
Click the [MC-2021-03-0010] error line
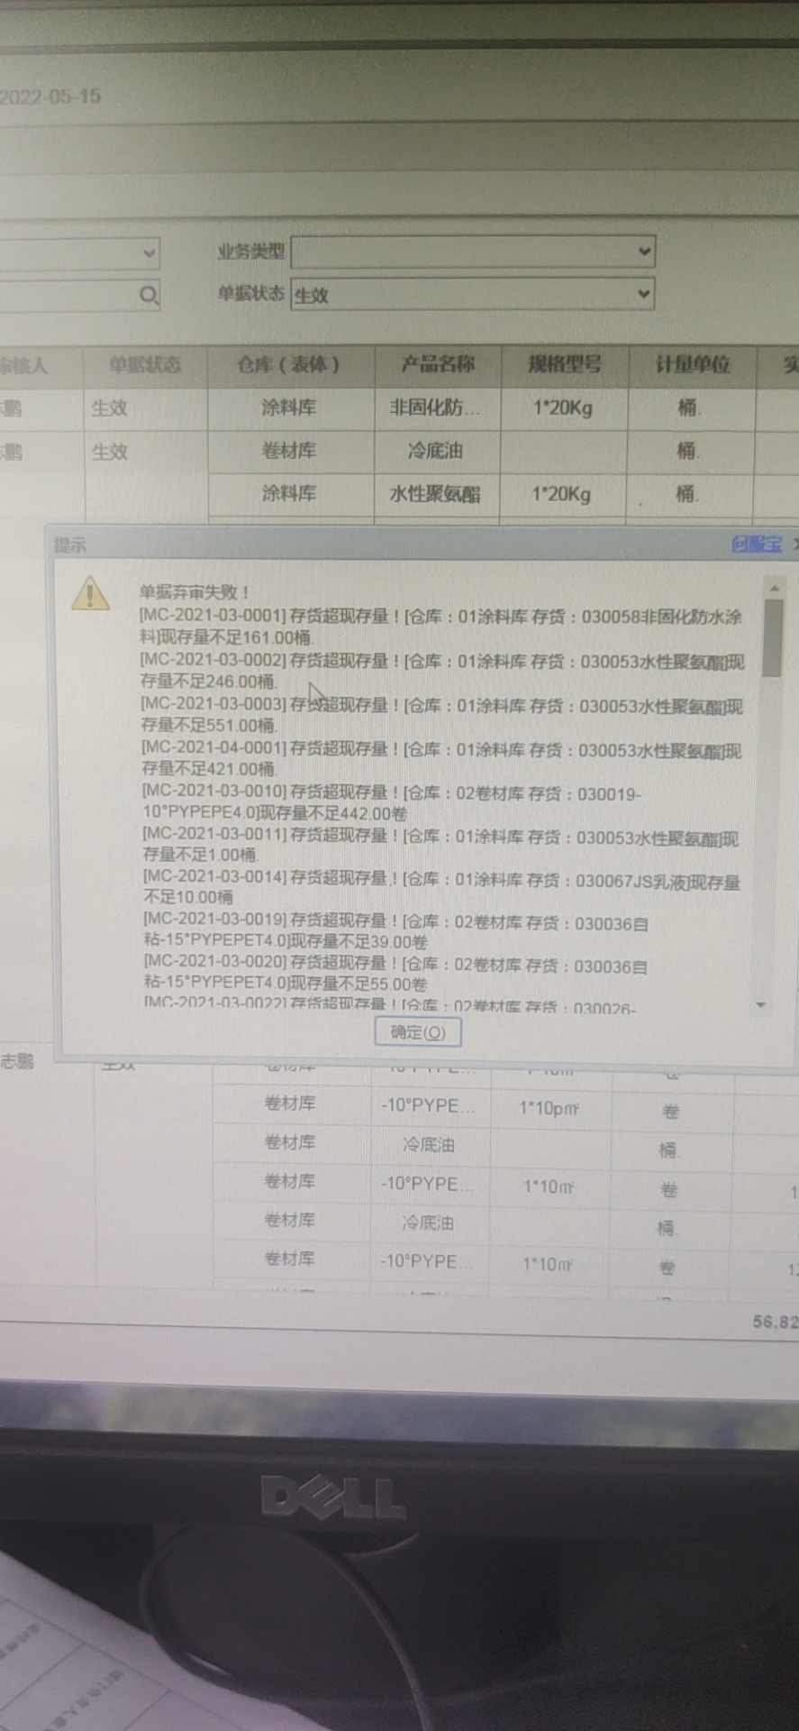point(393,802)
